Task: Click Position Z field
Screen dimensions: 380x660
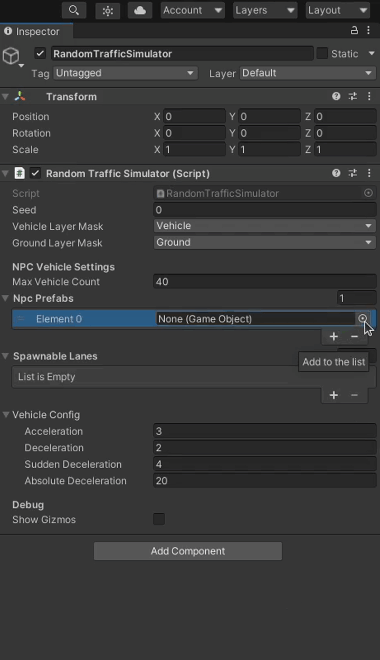Action: (x=345, y=116)
